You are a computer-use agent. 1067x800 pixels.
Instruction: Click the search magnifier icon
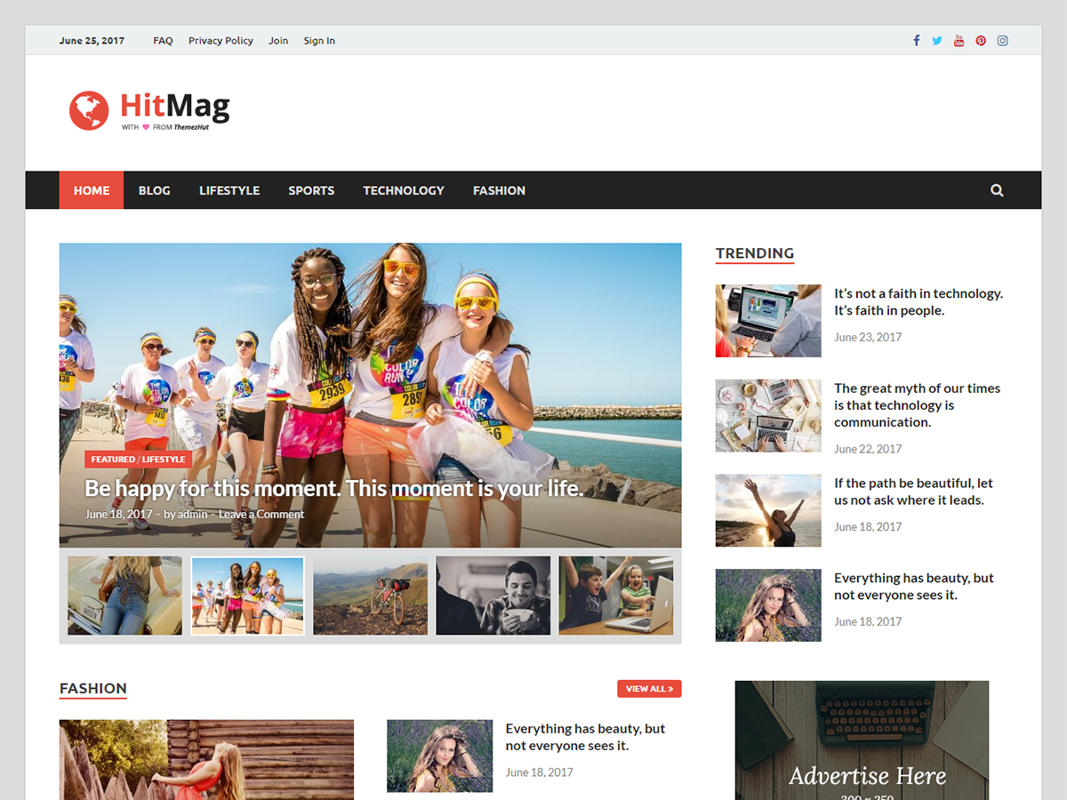tap(997, 190)
